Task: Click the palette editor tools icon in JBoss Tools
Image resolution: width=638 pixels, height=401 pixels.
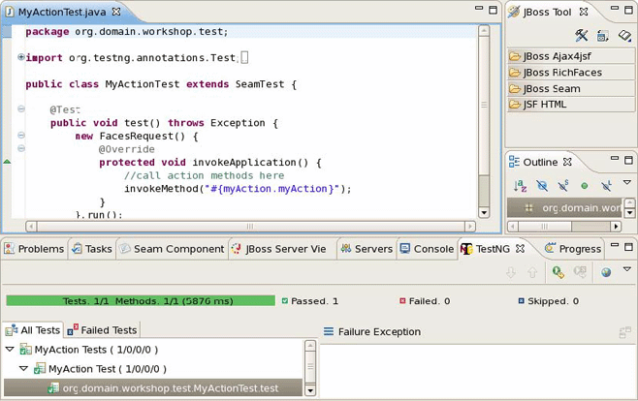Action: (581, 36)
